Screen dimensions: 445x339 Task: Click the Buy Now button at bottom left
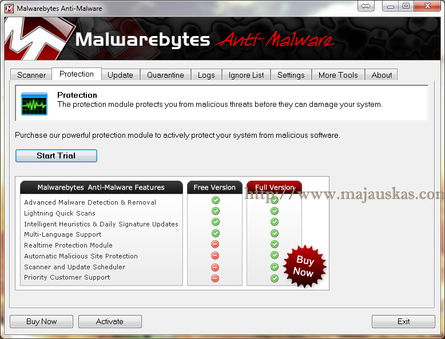coord(42,321)
